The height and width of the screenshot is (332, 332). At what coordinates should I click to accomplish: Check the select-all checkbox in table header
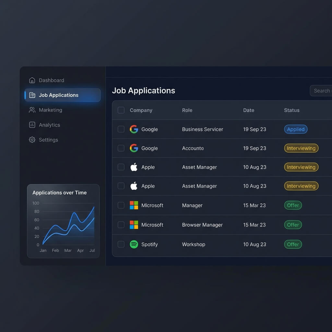click(x=121, y=110)
